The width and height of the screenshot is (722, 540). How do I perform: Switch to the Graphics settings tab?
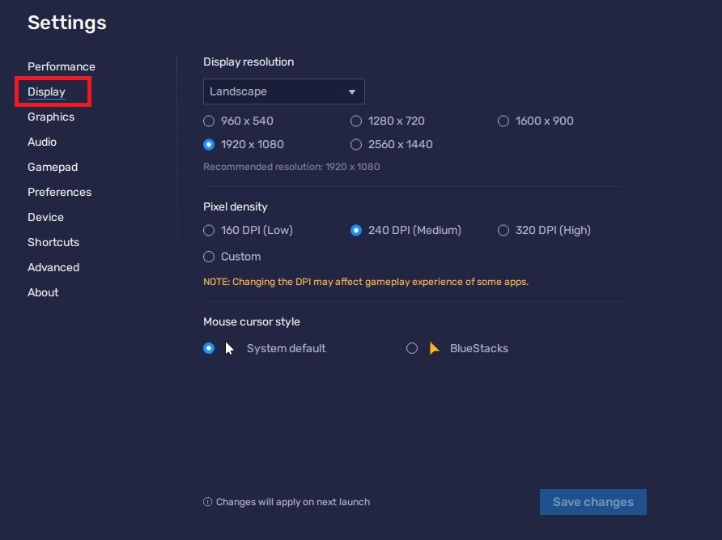point(51,117)
